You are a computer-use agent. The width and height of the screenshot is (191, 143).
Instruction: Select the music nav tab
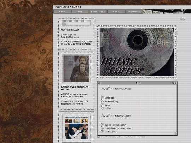click(116, 12)
